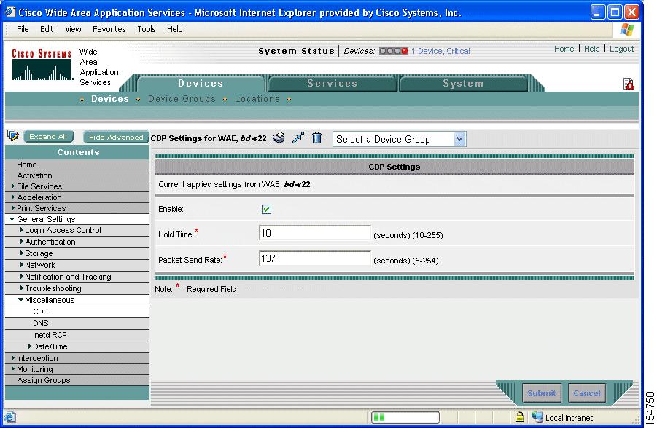Select the Devices subtab
This screenshot has height=428, width=657.
110,99
